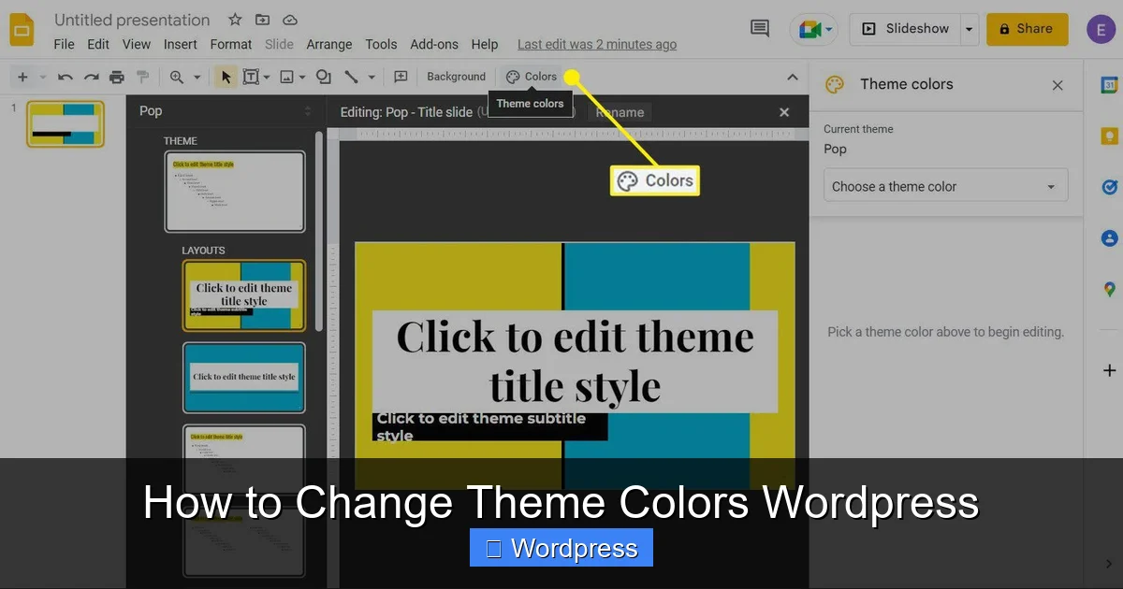Viewport: 1123px width, 589px height.
Task: Click the subtitle placeholder on canvas
Action: point(489,426)
